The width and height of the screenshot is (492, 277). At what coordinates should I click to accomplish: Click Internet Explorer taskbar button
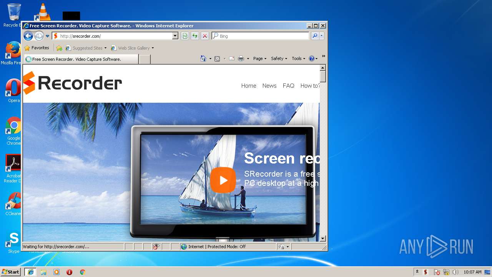point(30,272)
